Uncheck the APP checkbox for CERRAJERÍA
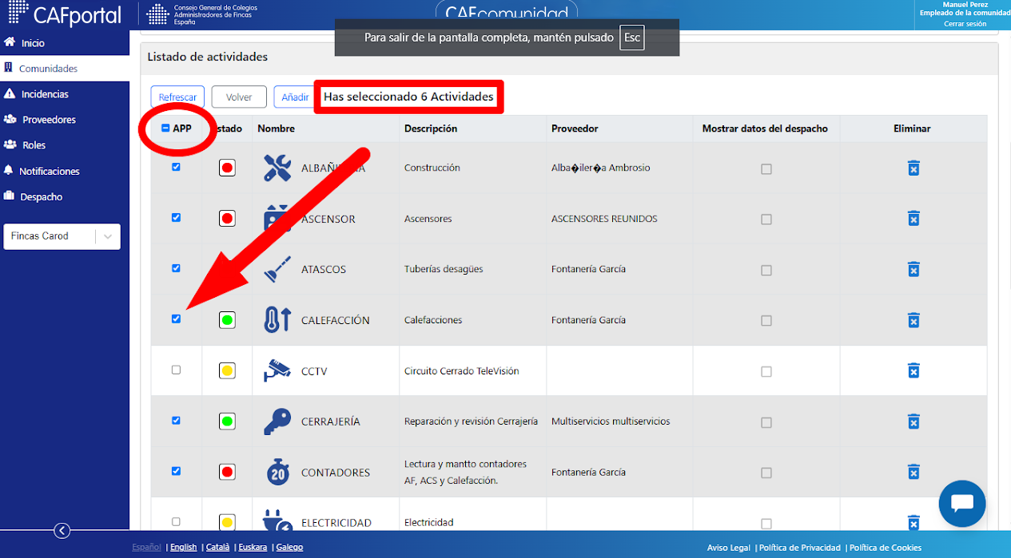 pyautogui.click(x=177, y=420)
